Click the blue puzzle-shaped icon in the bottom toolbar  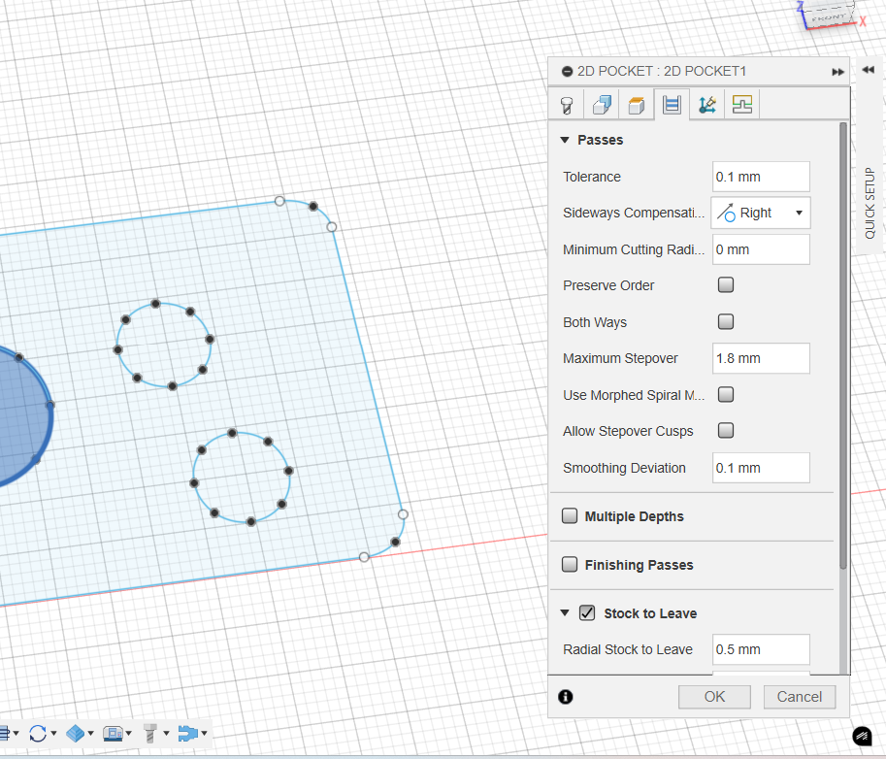point(187,733)
